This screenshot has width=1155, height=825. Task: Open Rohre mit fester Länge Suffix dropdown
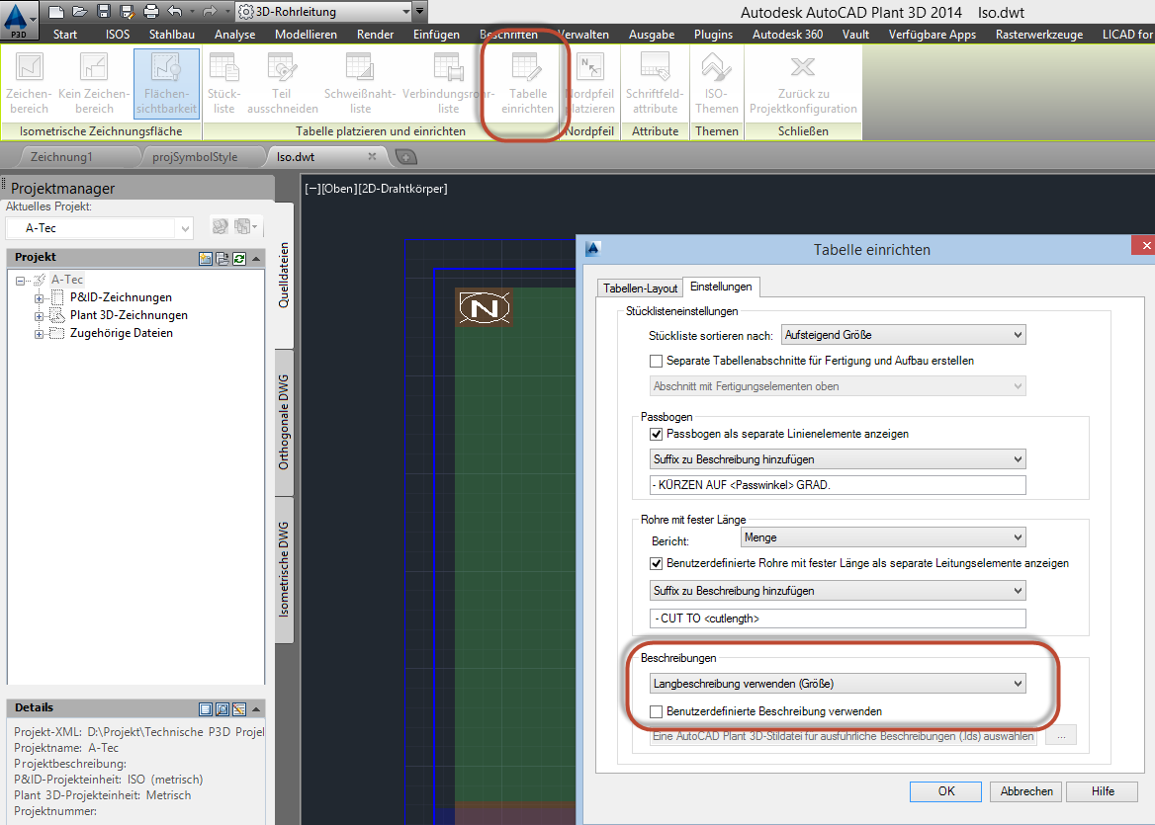click(x=838, y=591)
